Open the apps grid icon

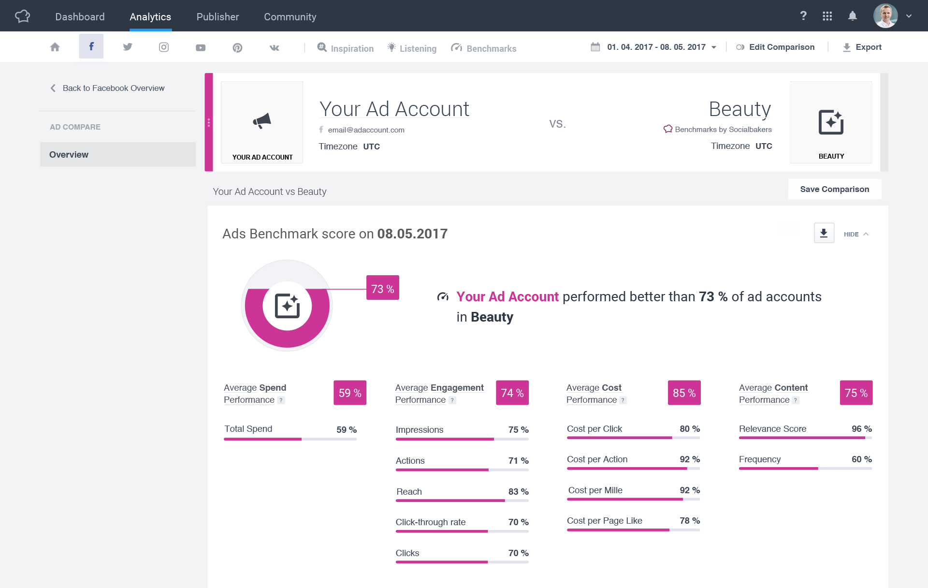coord(827,16)
